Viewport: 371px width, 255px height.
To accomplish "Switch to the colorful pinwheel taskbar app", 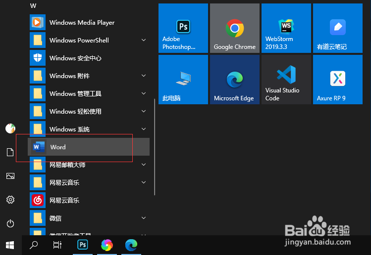I will pyautogui.click(x=107, y=245).
